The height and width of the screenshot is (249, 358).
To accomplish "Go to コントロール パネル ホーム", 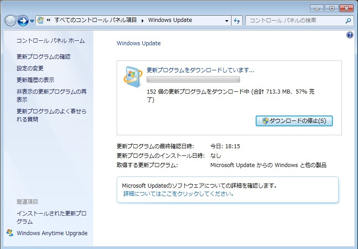I will point(51,41).
